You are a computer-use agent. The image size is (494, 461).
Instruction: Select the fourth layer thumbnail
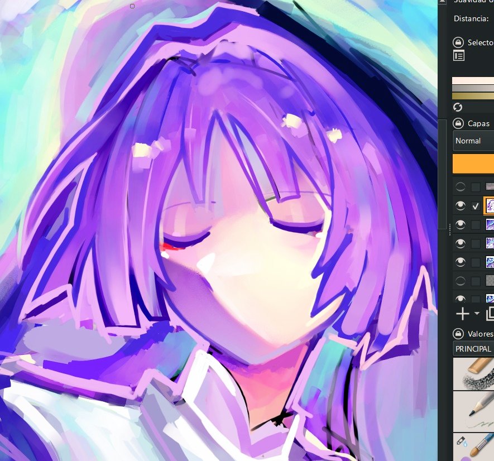tap(490, 243)
